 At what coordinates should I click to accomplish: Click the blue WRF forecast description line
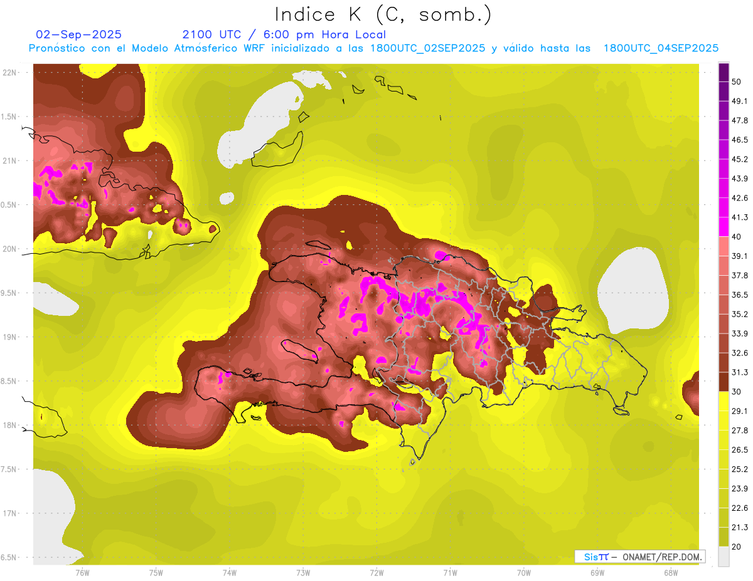pos(373,48)
